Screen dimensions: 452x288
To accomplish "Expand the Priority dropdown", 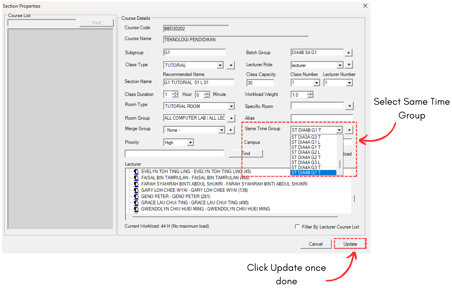I will tap(190, 143).
